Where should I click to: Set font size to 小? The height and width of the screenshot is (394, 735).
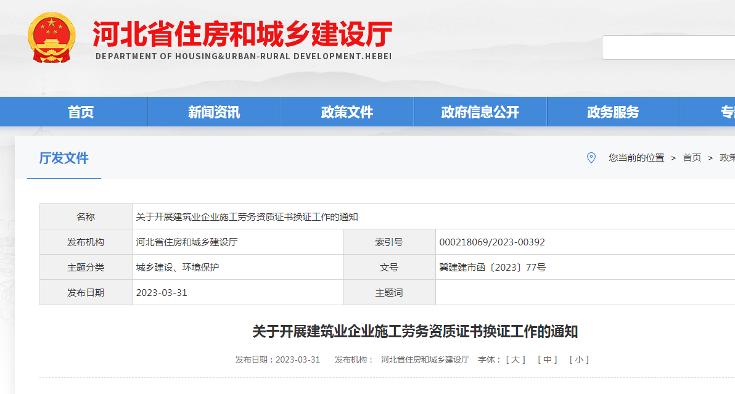coord(578,359)
